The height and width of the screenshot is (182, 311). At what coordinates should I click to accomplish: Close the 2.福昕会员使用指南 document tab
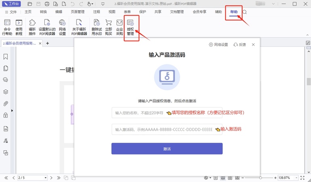point(40,43)
